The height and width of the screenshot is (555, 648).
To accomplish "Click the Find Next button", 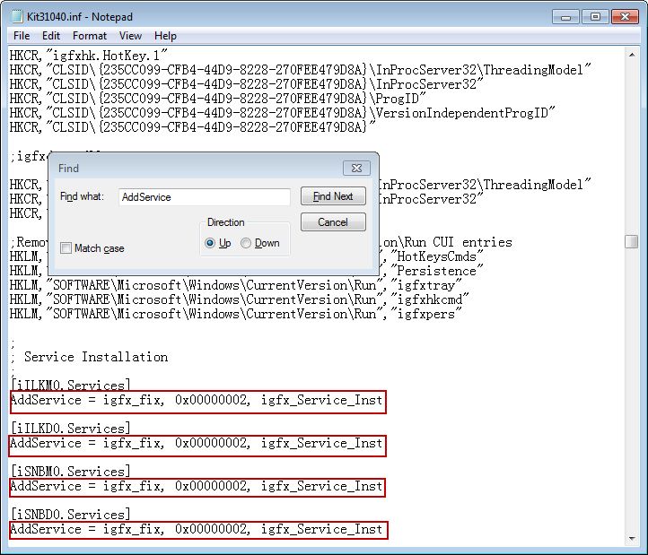I will pyautogui.click(x=332, y=196).
